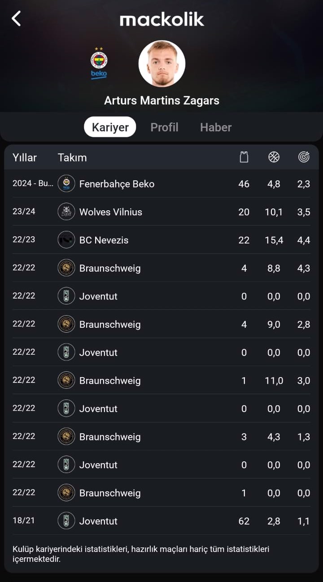Open BC Nevezis 22/23 season row
This screenshot has height=582, width=323.
pyautogui.click(x=161, y=240)
